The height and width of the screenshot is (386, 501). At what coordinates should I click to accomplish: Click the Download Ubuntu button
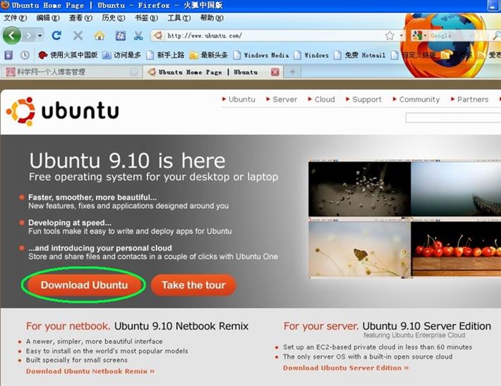(84, 285)
